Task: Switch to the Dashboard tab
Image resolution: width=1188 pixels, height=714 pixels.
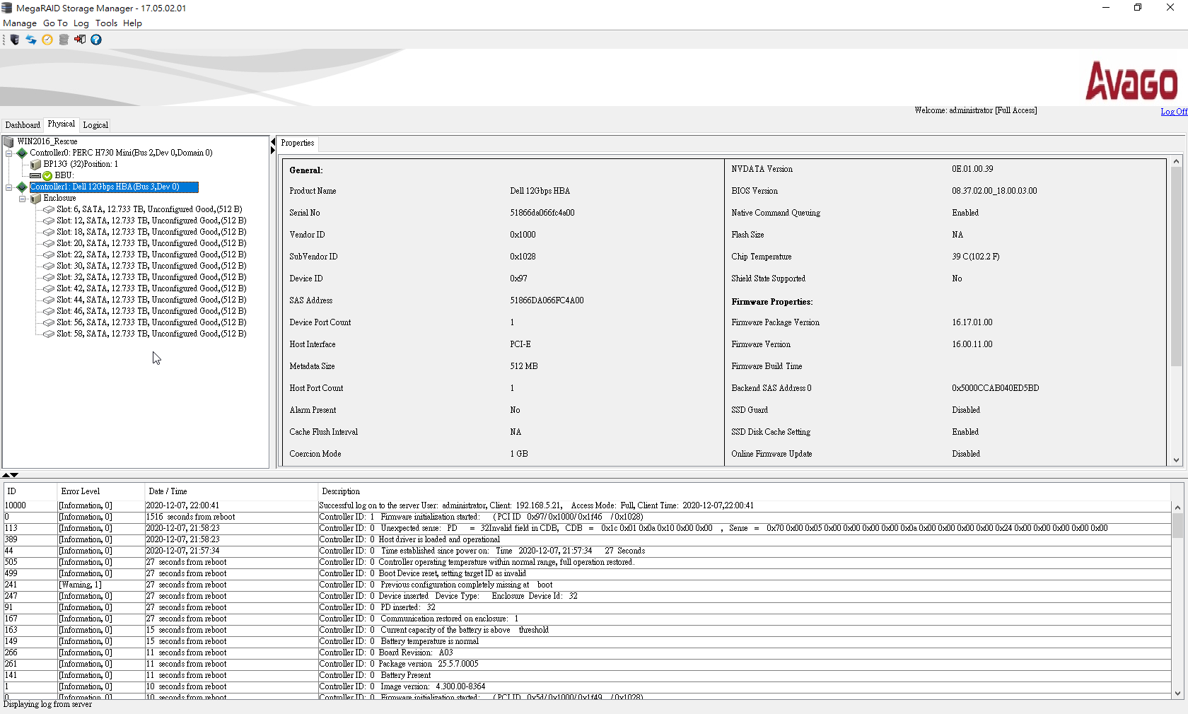Action: click(x=23, y=125)
